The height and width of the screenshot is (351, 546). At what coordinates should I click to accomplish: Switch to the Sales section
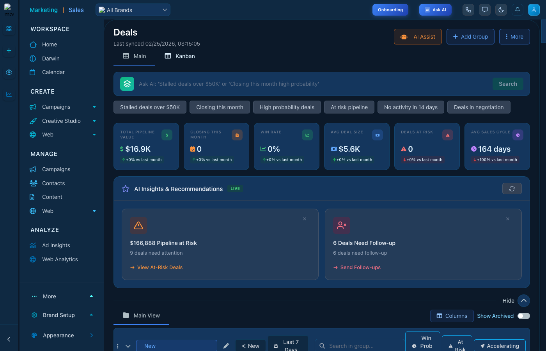[76, 10]
